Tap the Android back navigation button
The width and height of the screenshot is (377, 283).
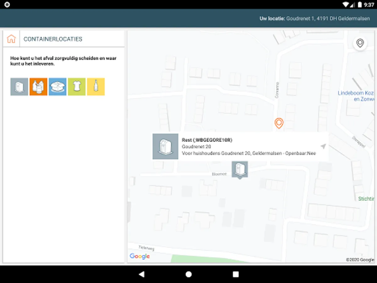point(141,274)
